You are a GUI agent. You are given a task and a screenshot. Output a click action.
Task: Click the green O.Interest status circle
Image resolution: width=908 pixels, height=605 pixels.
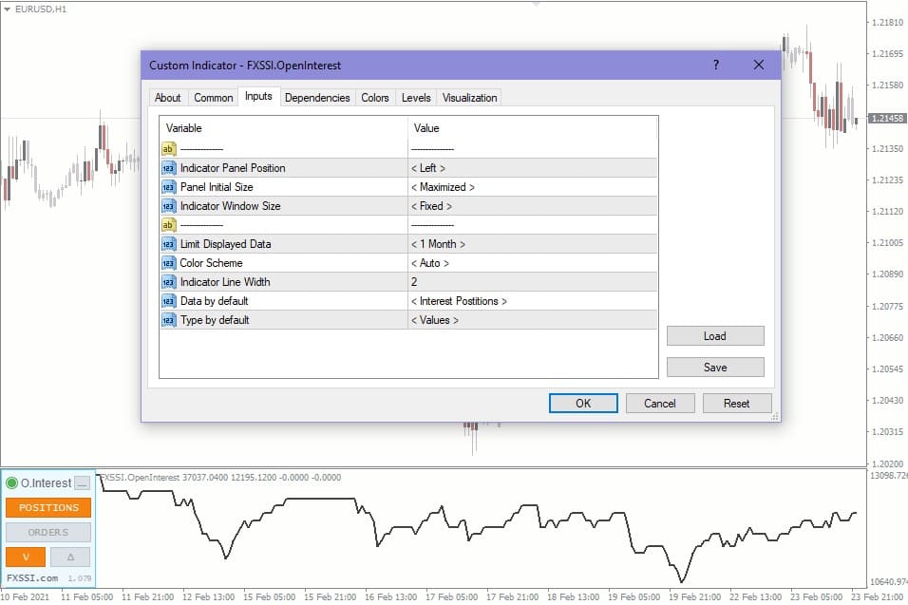11,482
